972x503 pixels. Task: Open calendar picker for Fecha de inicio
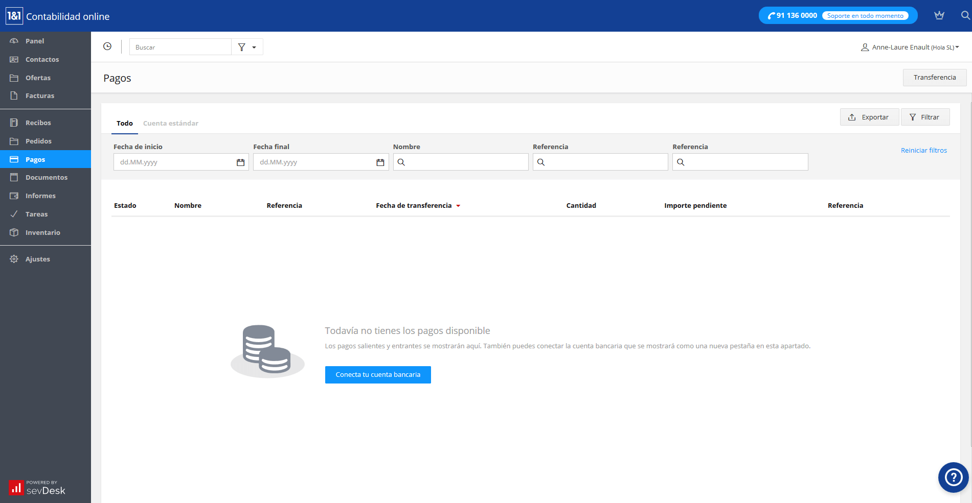coord(240,162)
